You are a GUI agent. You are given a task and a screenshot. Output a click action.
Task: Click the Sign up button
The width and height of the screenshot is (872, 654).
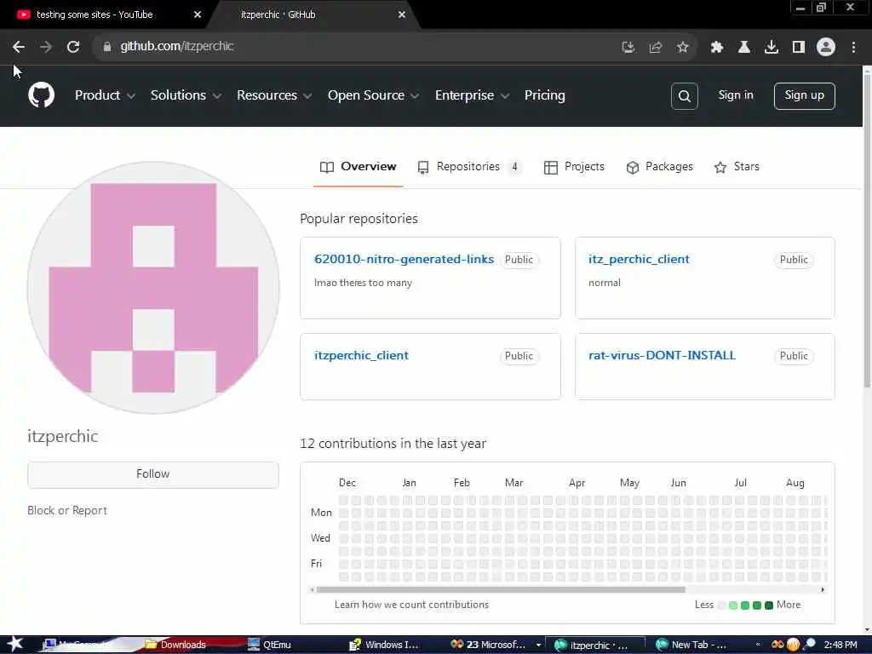pos(804,96)
